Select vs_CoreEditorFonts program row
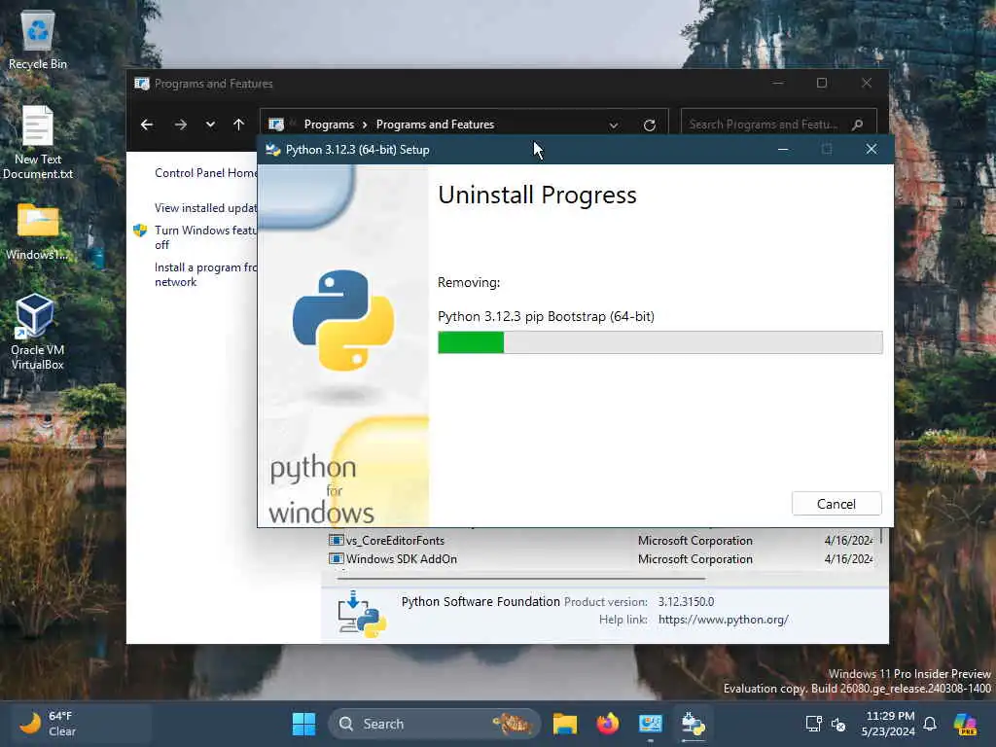The width and height of the screenshot is (996, 747). (600, 541)
